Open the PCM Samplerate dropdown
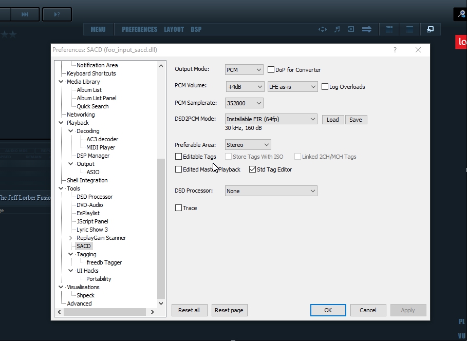The width and height of the screenshot is (467, 341). 245,103
